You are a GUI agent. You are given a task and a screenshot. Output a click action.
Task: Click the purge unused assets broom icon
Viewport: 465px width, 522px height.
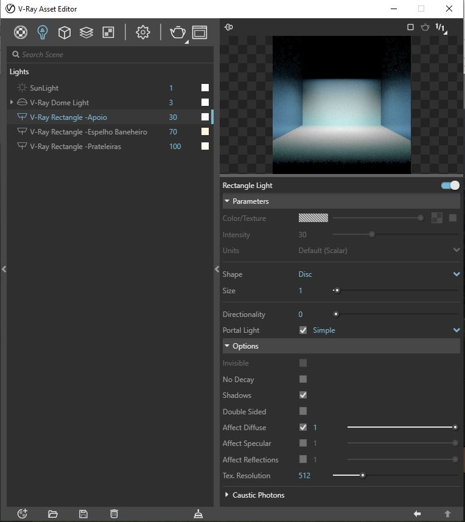coord(198,514)
